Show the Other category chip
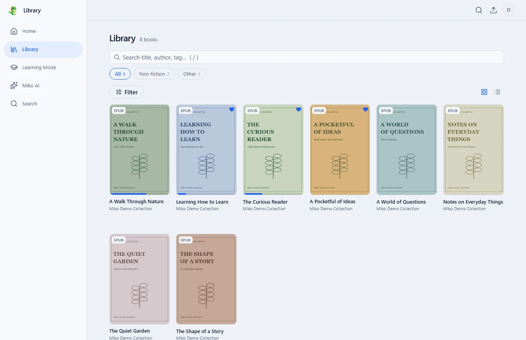This screenshot has width=526, height=340. tap(192, 74)
